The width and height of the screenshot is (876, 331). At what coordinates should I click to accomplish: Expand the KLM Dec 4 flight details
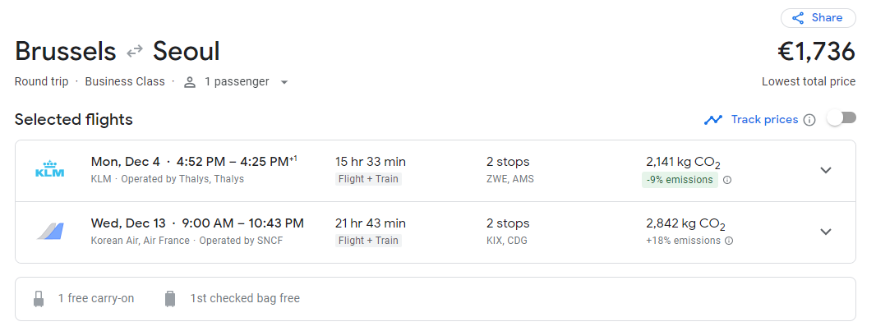tap(826, 170)
